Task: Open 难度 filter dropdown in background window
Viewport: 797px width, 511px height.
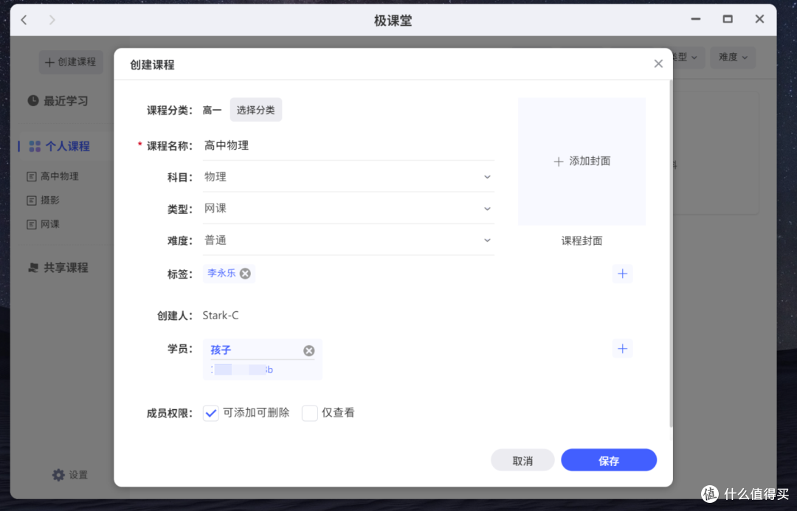Action: pos(733,58)
